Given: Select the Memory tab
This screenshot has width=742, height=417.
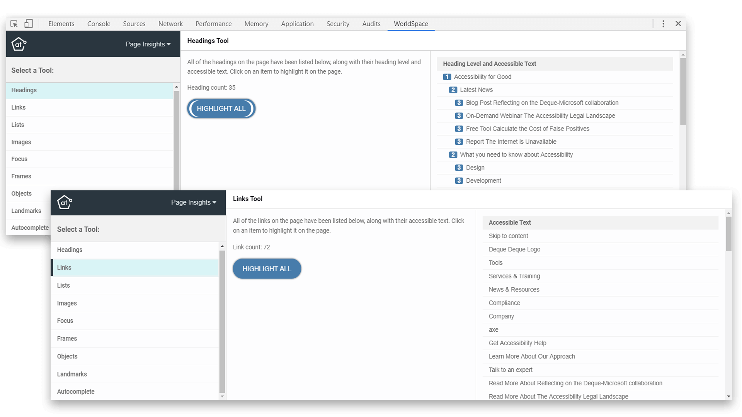Looking at the screenshot, I should (x=256, y=24).
